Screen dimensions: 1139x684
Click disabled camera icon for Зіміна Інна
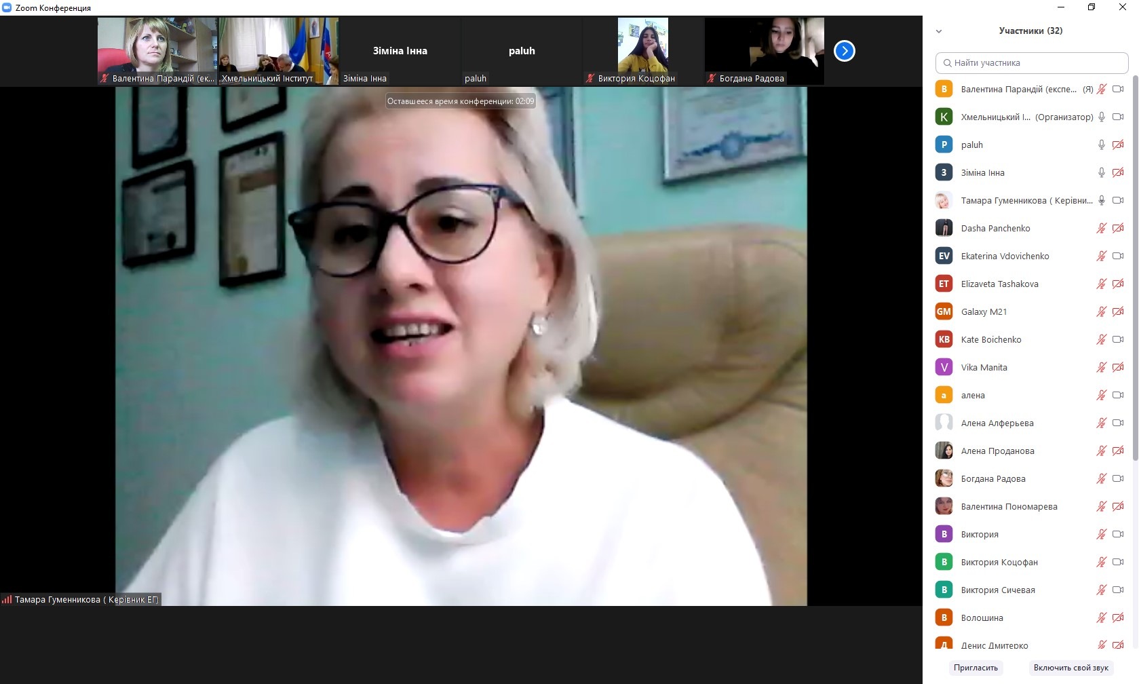[1118, 172]
